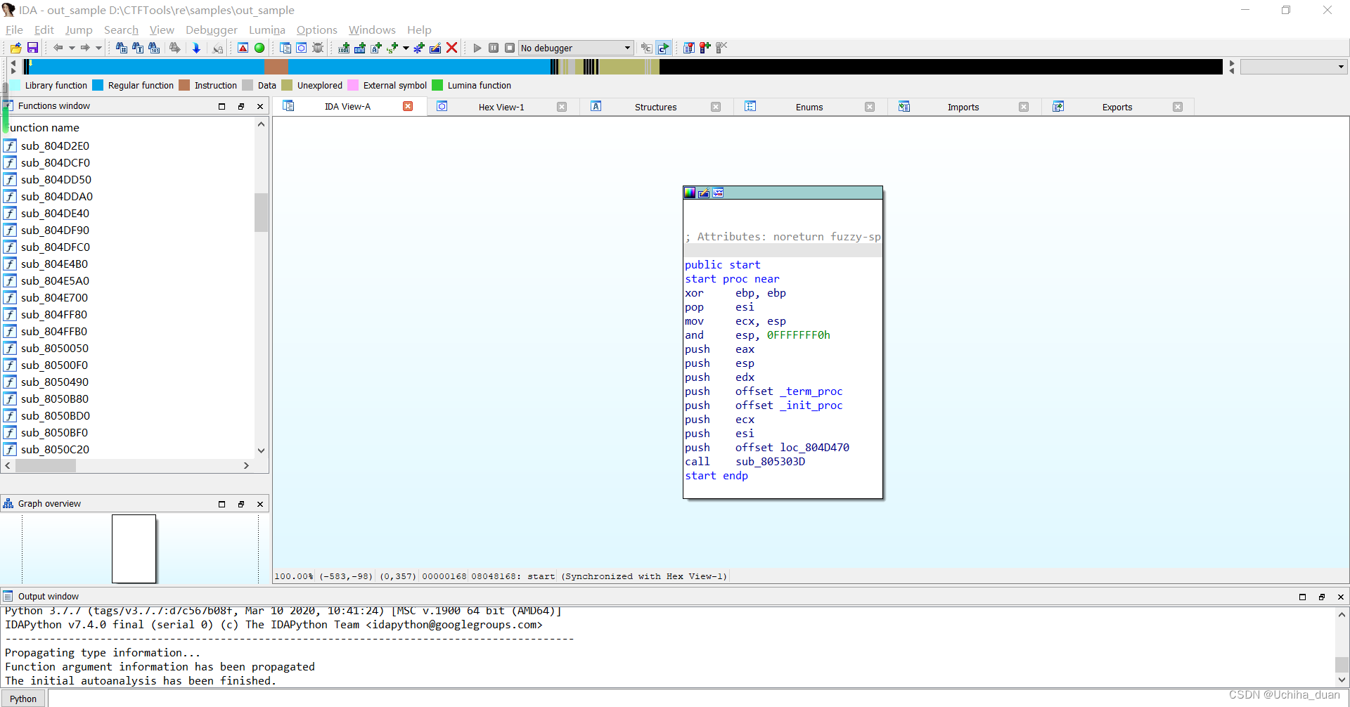Screen dimensions: 1350x707
Task: Open the Debugger menu
Action: (x=212, y=30)
